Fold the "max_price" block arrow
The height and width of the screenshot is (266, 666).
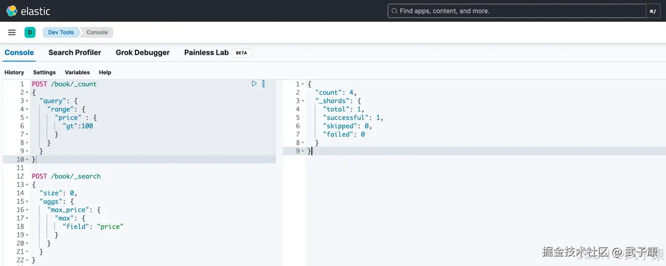coord(27,210)
